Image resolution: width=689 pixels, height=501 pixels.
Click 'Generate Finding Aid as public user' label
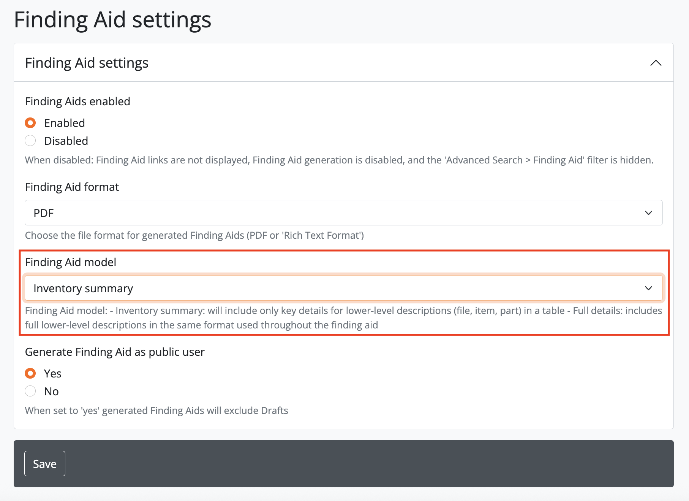coord(115,352)
